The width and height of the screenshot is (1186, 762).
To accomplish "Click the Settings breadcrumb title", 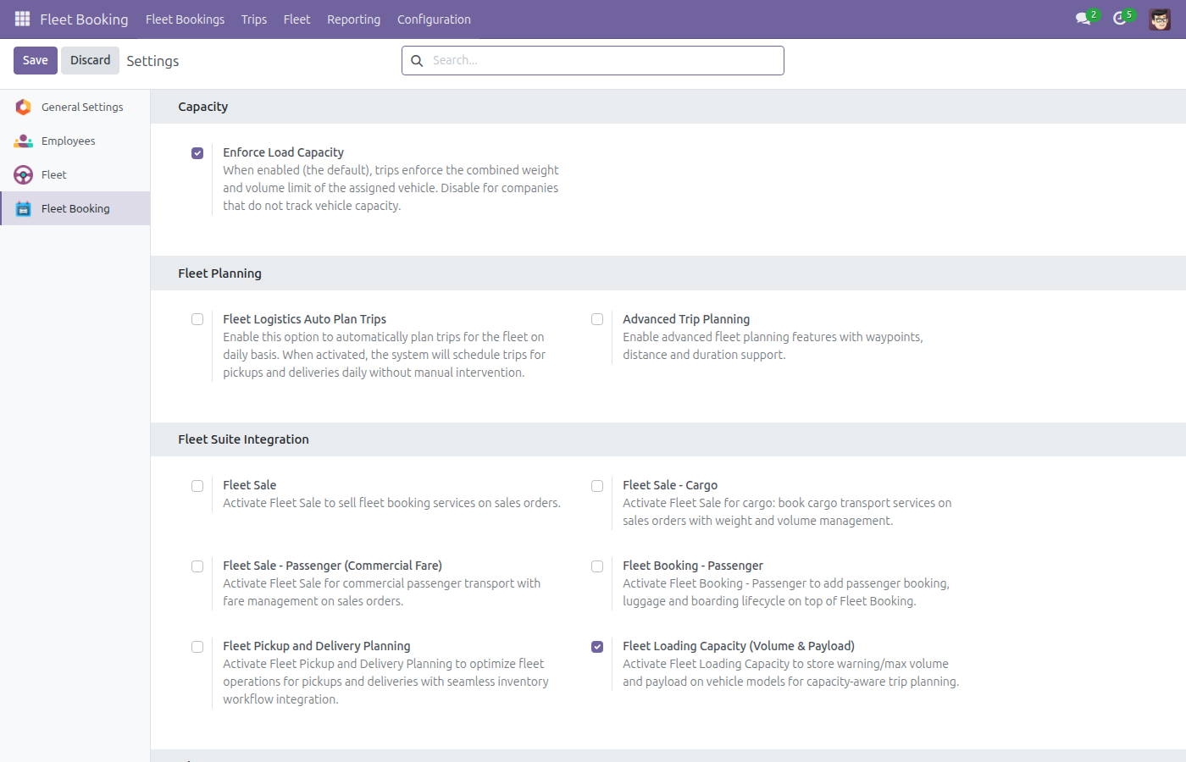I will coord(152,61).
